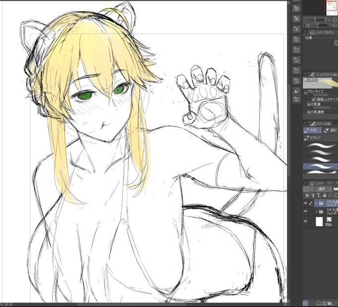Open the material folder with pencil icon
The height and width of the screenshot is (307, 338).
tap(297, 70)
